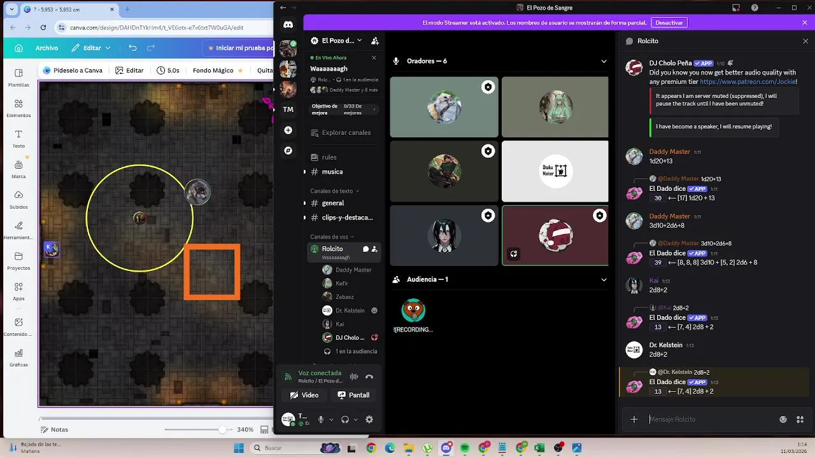Open headphone output options arrow
815x458 pixels.
tap(355, 419)
